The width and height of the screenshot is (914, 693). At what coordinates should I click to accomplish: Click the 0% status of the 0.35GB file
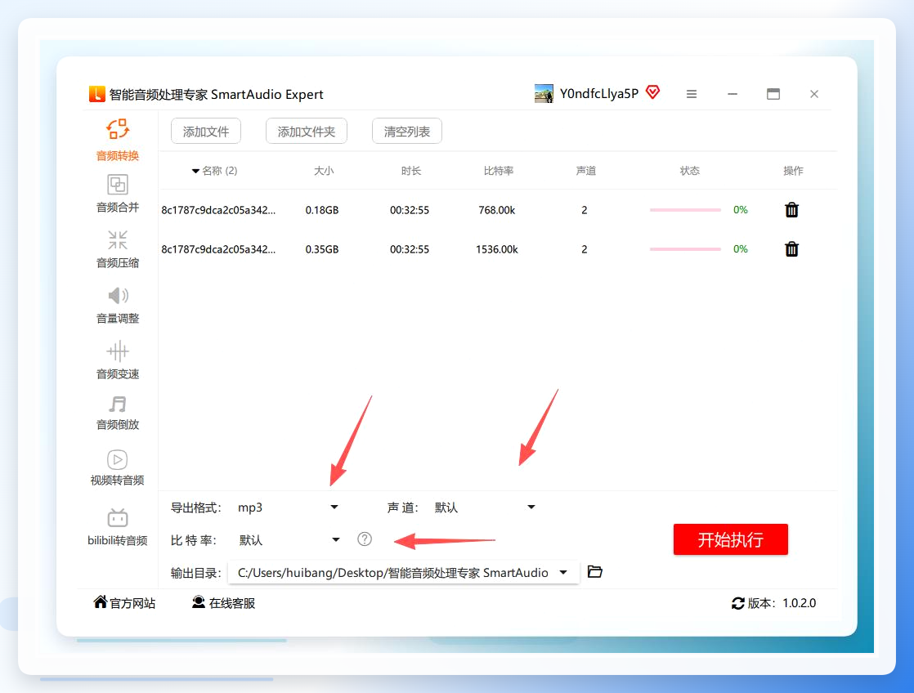pyautogui.click(x=741, y=249)
